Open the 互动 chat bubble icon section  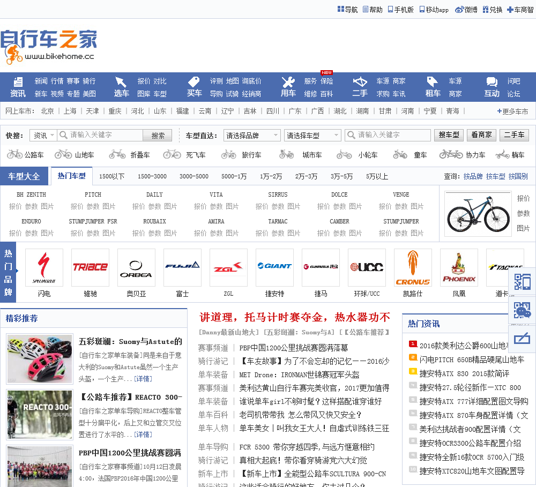[492, 87]
